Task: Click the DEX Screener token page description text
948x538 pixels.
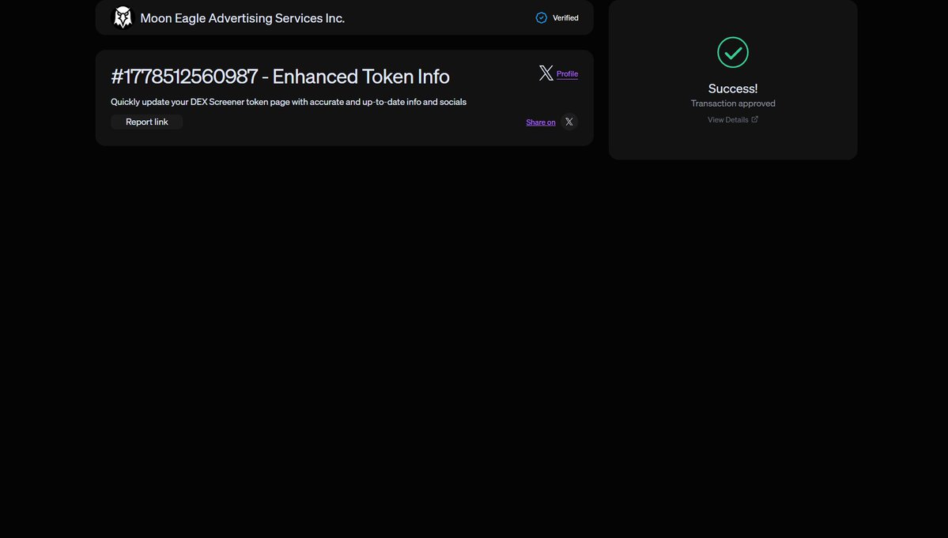Action: (289, 102)
